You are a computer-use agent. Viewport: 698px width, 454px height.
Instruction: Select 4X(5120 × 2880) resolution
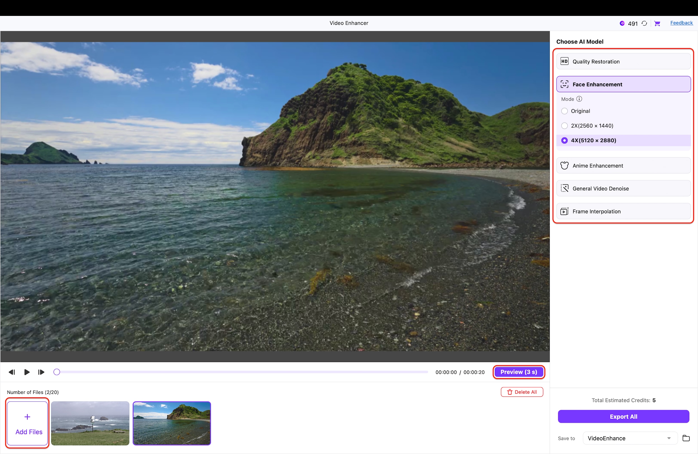[564, 140]
